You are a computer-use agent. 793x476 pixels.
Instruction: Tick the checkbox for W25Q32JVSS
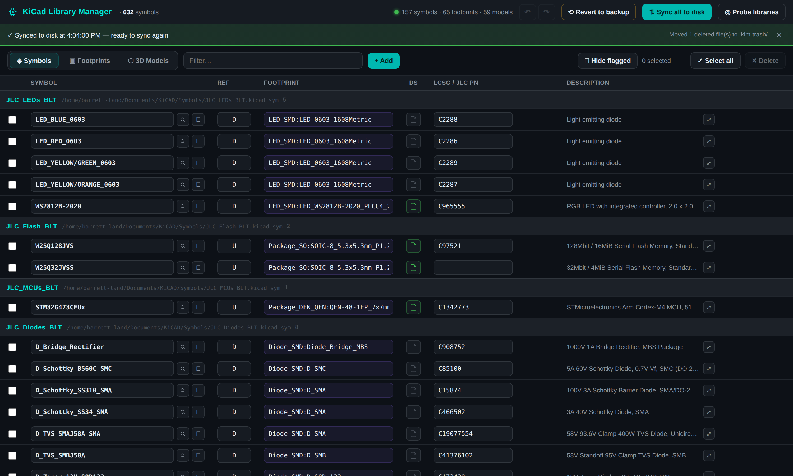pos(12,268)
